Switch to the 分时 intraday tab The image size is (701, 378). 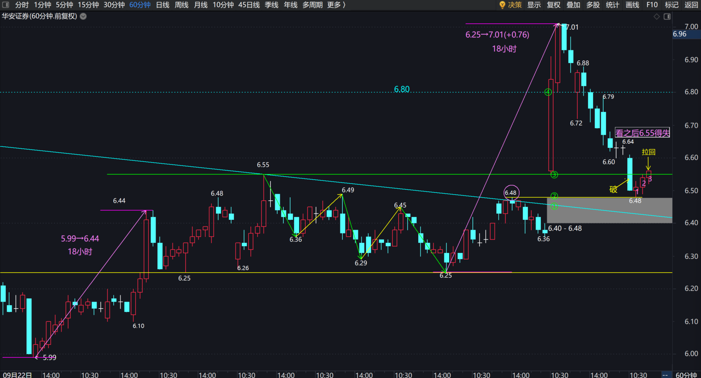point(22,5)
